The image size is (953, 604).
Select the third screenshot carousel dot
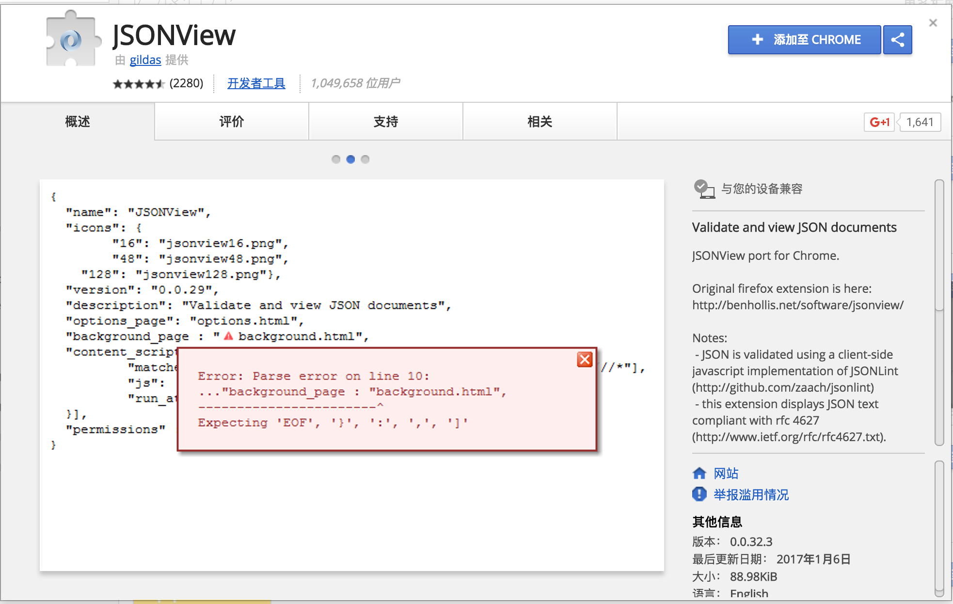[x=365, y=159]
